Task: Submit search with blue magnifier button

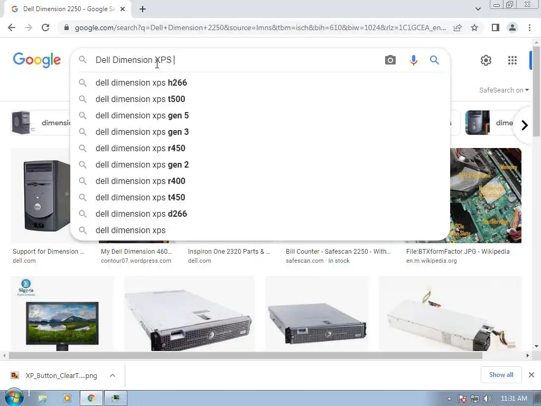Action: point(434,60)
